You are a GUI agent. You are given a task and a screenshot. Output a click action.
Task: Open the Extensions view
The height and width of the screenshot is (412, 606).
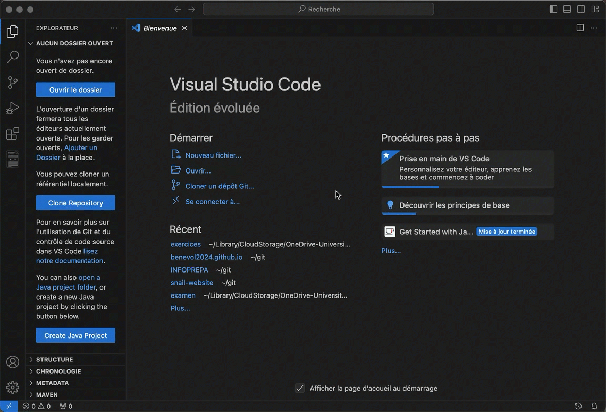coord(13,134)
